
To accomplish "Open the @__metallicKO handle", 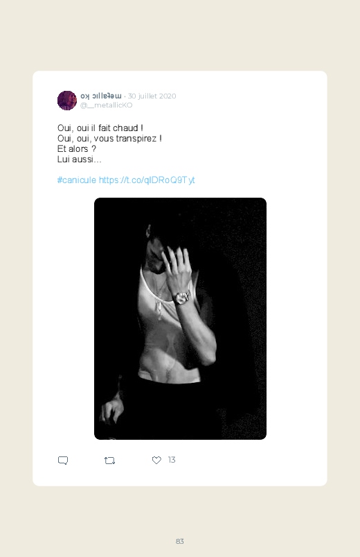I will click(107, 105).
